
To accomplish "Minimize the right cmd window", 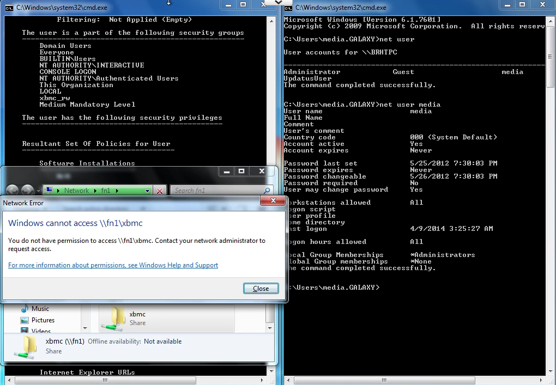I will [x=507, y=4].
